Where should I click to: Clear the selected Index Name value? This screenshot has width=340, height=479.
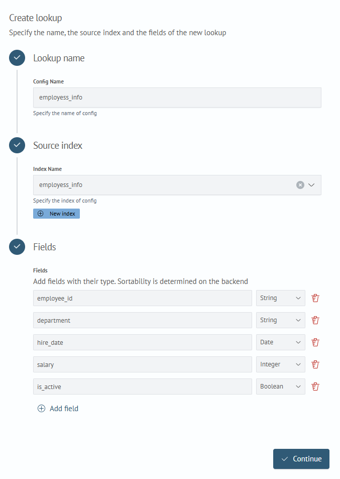click(x=300, y=185)
